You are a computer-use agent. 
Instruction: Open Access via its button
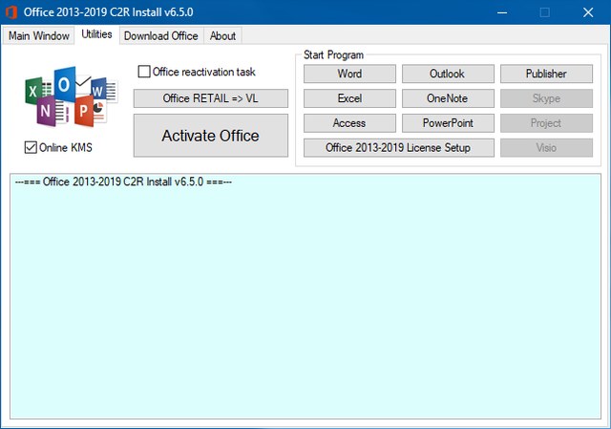click(349, 123)
